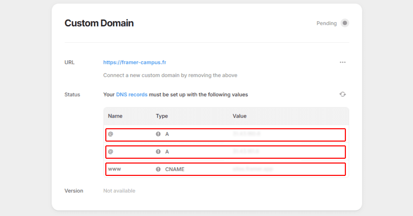Screen dimensions: 413x216
Task: Click the 'Connect a new custom domain' hint
Action: pyautogui.click(x=170, y=75)
